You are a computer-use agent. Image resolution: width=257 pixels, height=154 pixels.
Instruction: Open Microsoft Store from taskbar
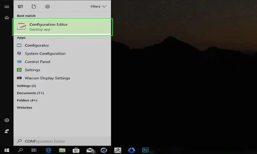click(x=76, y=150)
